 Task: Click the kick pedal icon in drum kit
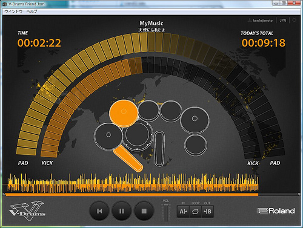(x=159, y=148)
